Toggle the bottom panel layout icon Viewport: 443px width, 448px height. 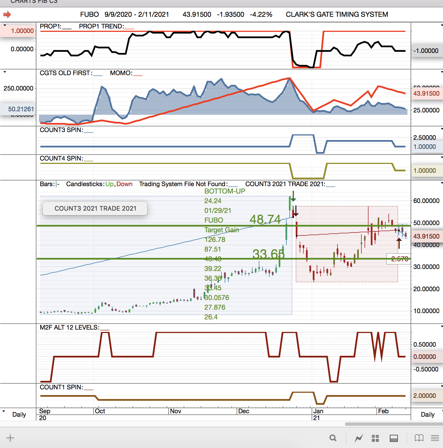point(394,438)
